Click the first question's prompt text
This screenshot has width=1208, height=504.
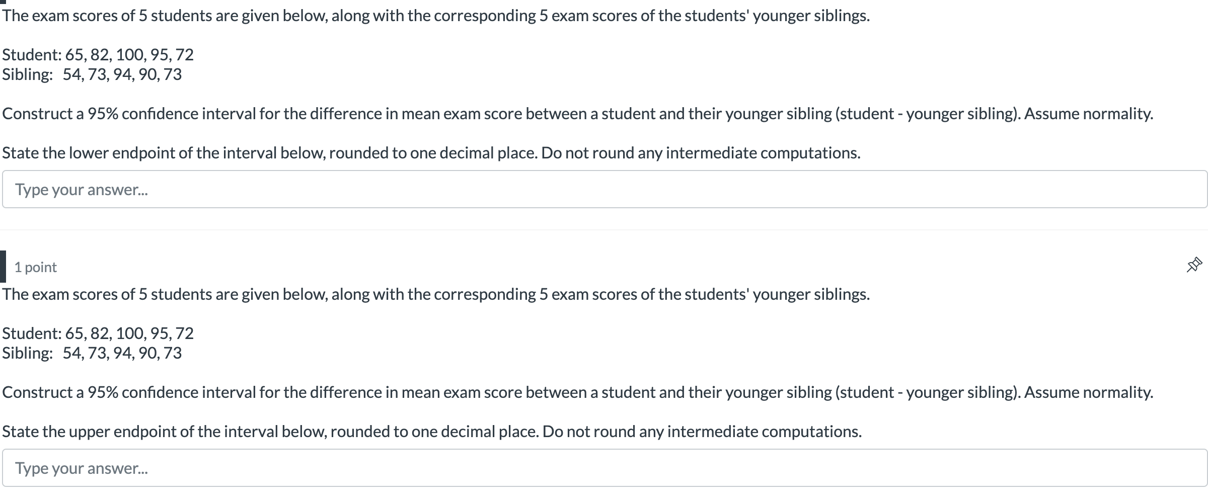[433, 16]
